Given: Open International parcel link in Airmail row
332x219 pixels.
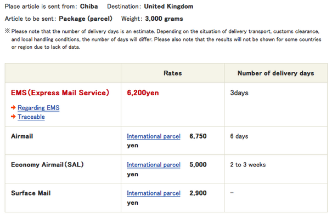Looking at the screenshot, I should (x=154, y=136).
